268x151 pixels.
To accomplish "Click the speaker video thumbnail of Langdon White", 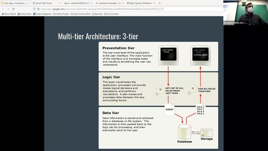I will 246,13.
